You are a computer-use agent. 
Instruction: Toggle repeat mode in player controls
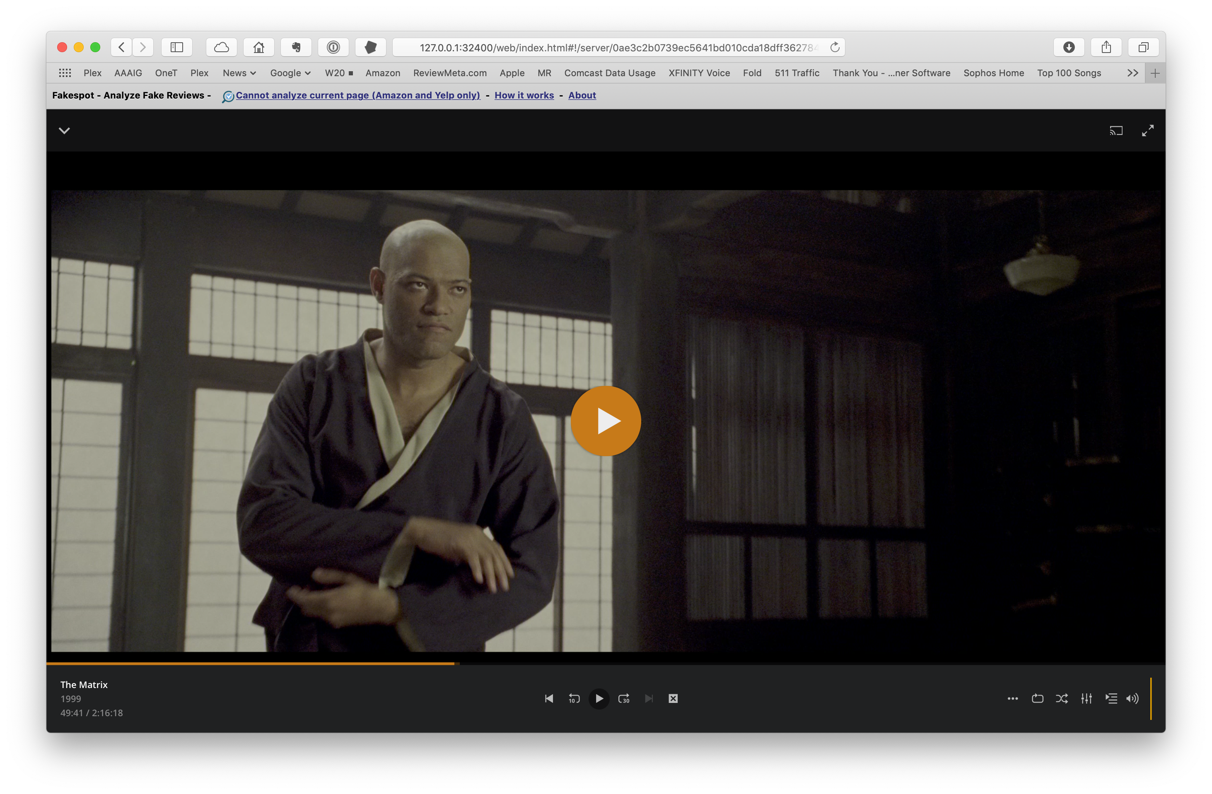coord(1037,698)
